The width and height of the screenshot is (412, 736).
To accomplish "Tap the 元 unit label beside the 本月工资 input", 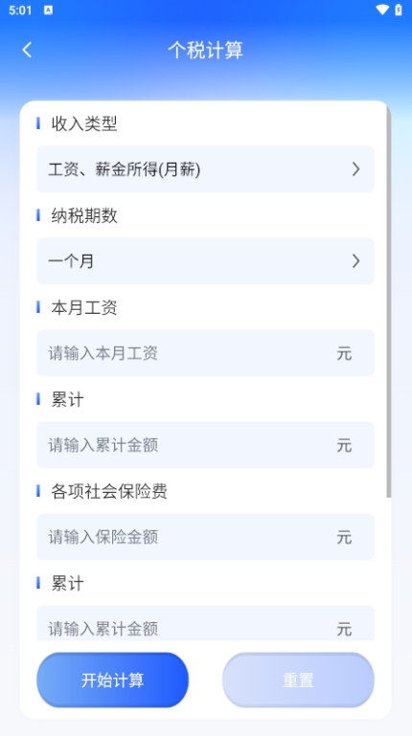I will 344,353.
